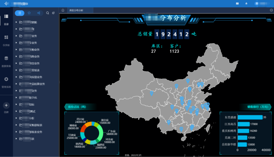Click the 陕西省 18000.00 donut label
This screenshot has height=157, width=274.
click(x=80, y=145)
